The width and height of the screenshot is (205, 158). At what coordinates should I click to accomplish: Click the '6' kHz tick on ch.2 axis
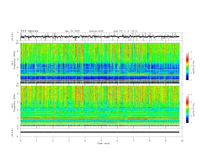[18, 102]
